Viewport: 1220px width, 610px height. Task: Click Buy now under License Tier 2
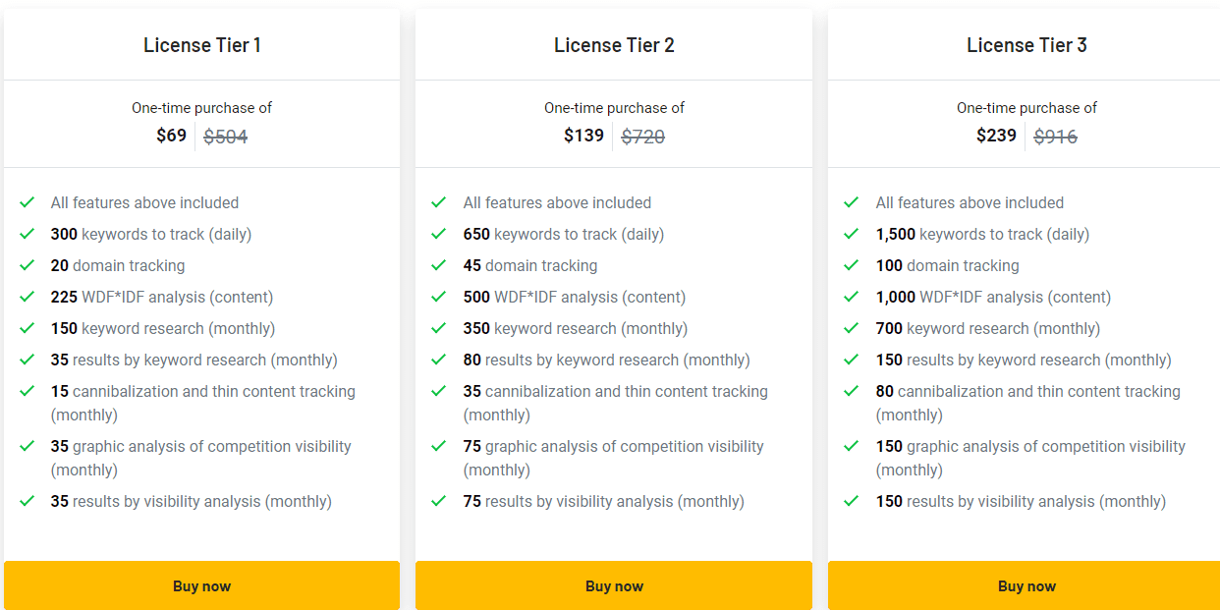[x=614, y=585]
